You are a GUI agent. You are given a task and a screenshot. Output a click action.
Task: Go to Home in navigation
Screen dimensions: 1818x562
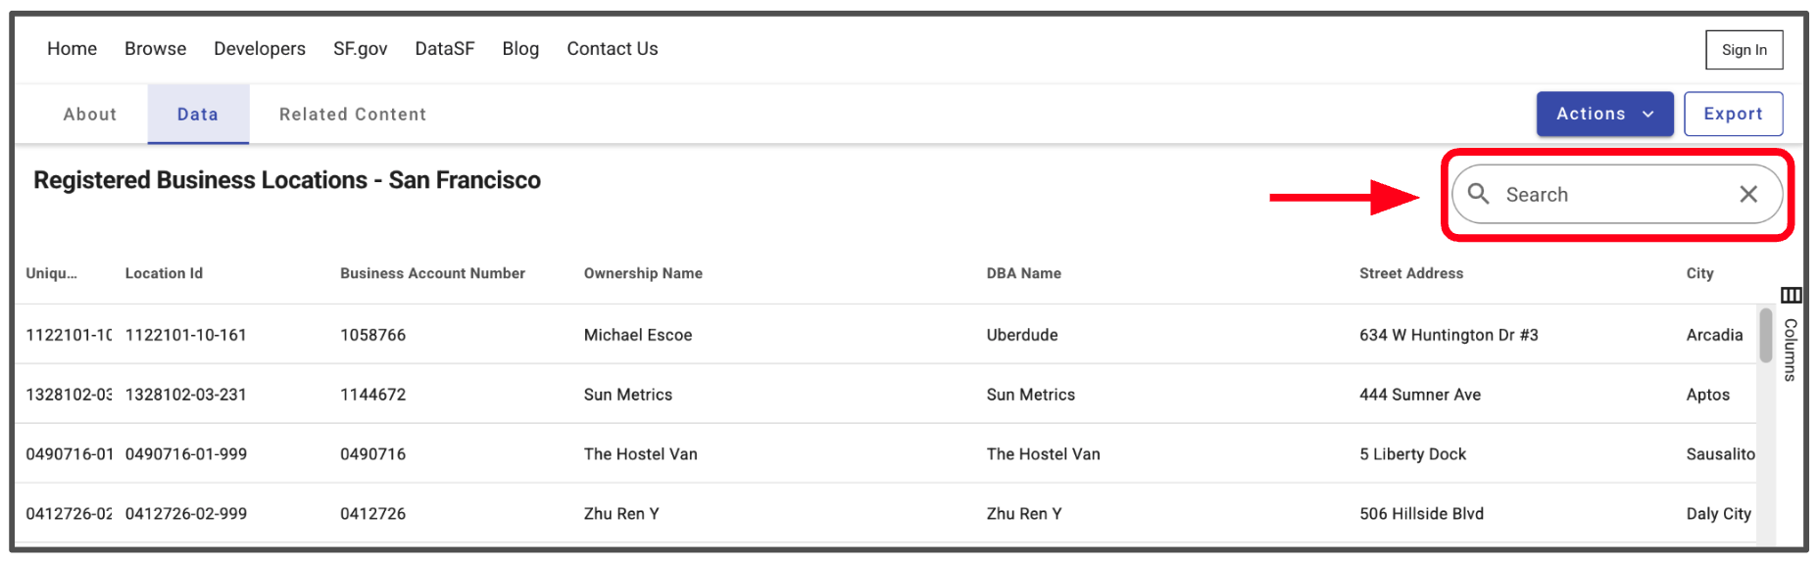click(x=72, y=49)
